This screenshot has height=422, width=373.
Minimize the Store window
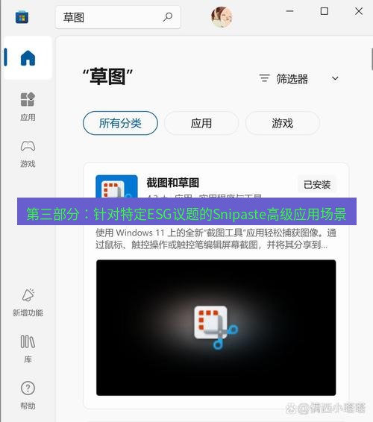pyautogui.click(x=289, y=11)
